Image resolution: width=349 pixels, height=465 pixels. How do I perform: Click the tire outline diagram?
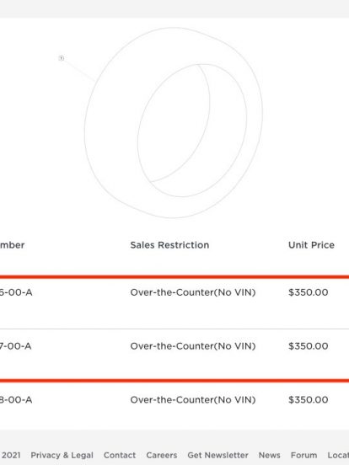click(174, 122)
